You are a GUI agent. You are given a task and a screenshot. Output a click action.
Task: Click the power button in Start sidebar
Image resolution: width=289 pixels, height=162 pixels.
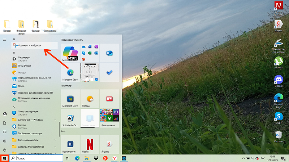pos(5,150)
